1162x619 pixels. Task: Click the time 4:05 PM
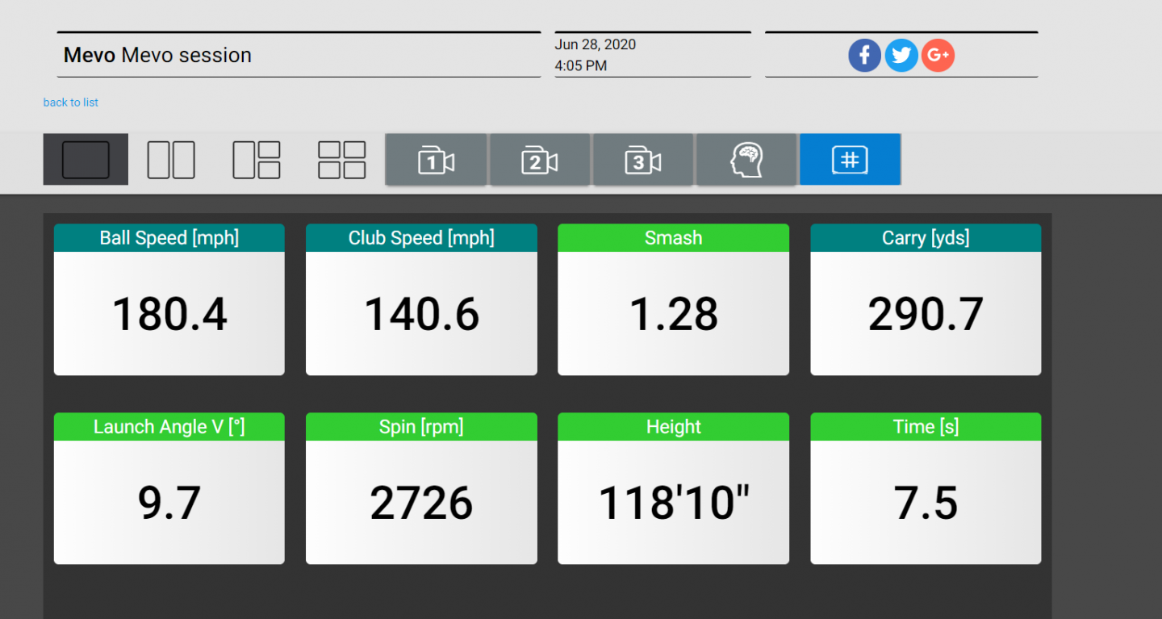coord(581,65)
